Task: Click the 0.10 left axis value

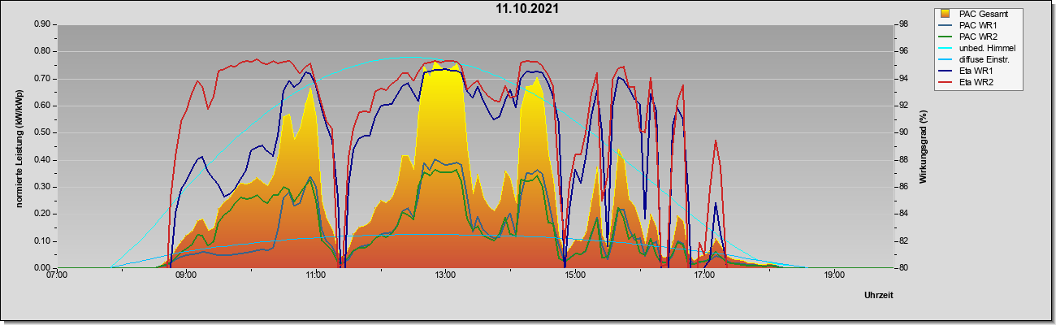Action: [42, 240]
